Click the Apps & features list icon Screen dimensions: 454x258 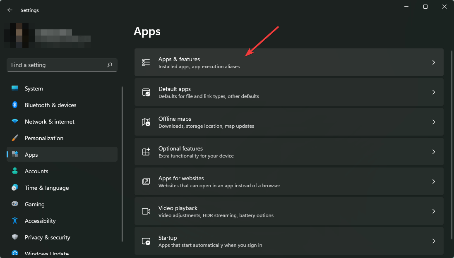point(146,62)
